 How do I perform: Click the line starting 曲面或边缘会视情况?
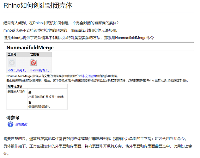point(97,81)
